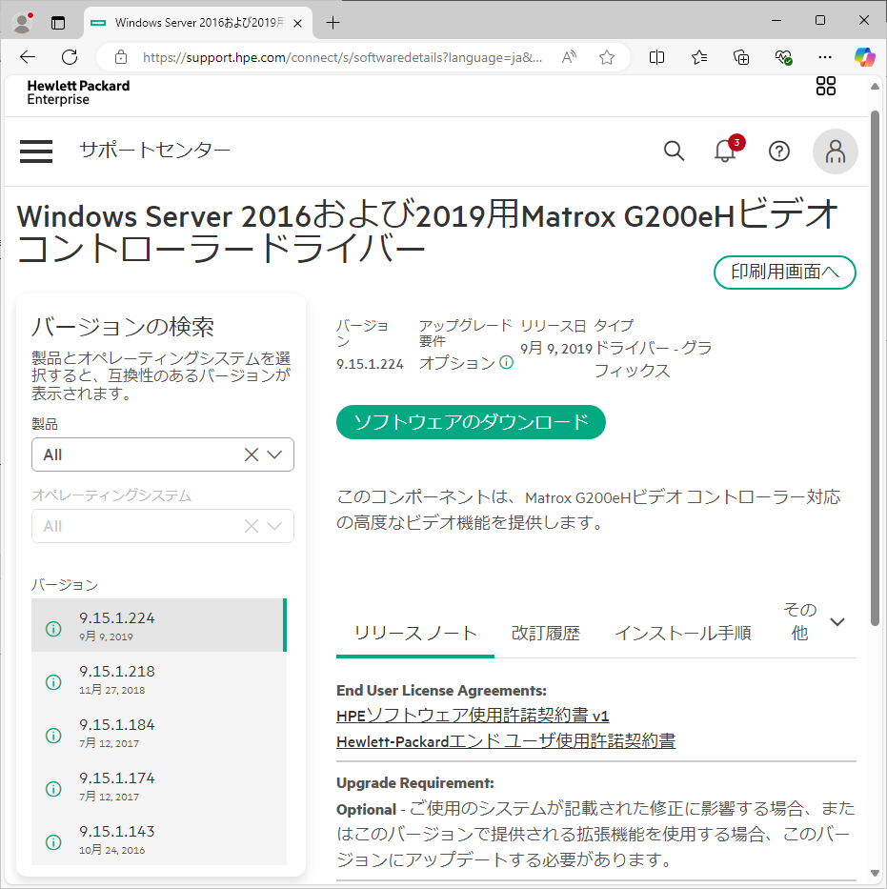Click info icon for version 9.15.1.224

point(53,628)
